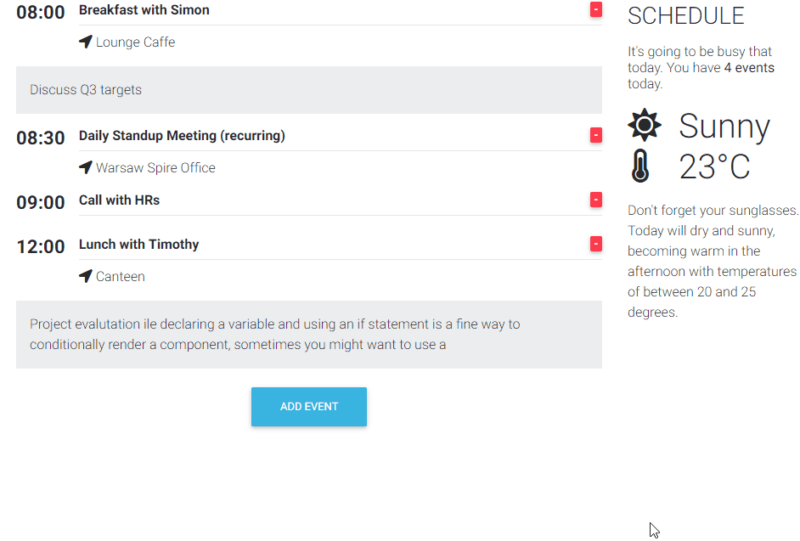
Task: Remove the Daily Standup Meeting event
Action: coord(596,135)
